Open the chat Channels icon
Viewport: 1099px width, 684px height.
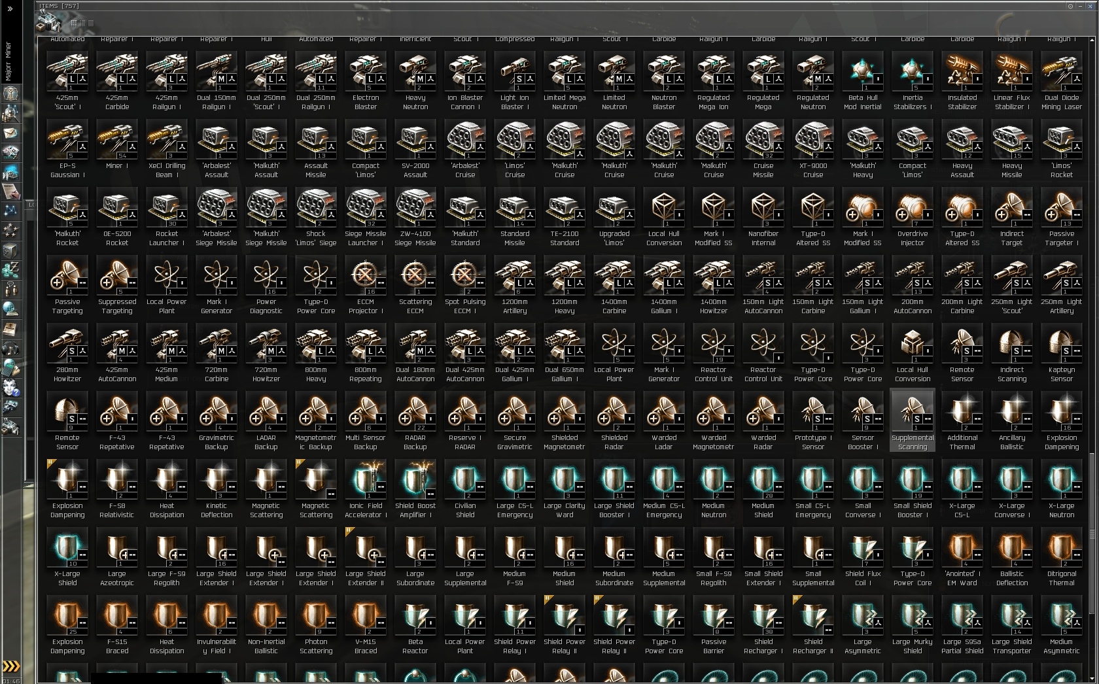10,289
